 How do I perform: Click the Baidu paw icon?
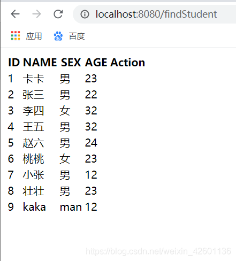58,36
